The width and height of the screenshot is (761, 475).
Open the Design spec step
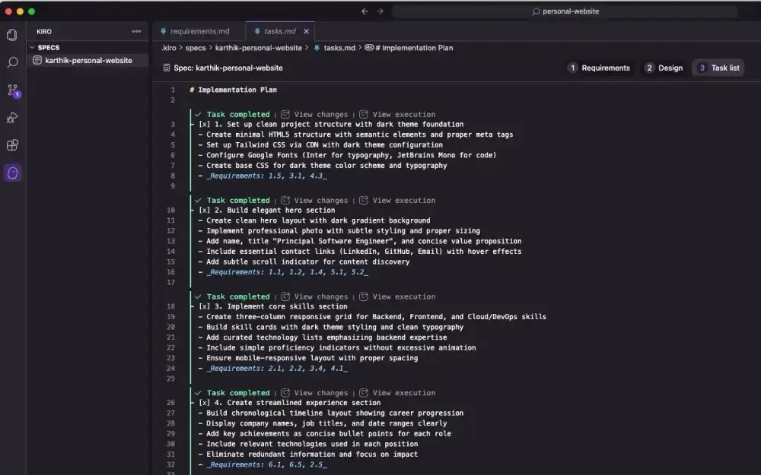click(x=664, y=68)
